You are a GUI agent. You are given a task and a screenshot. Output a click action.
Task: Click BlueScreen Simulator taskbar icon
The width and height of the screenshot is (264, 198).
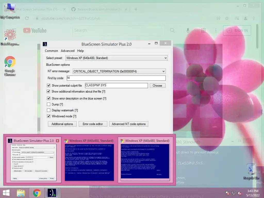(x=52, y=193)
